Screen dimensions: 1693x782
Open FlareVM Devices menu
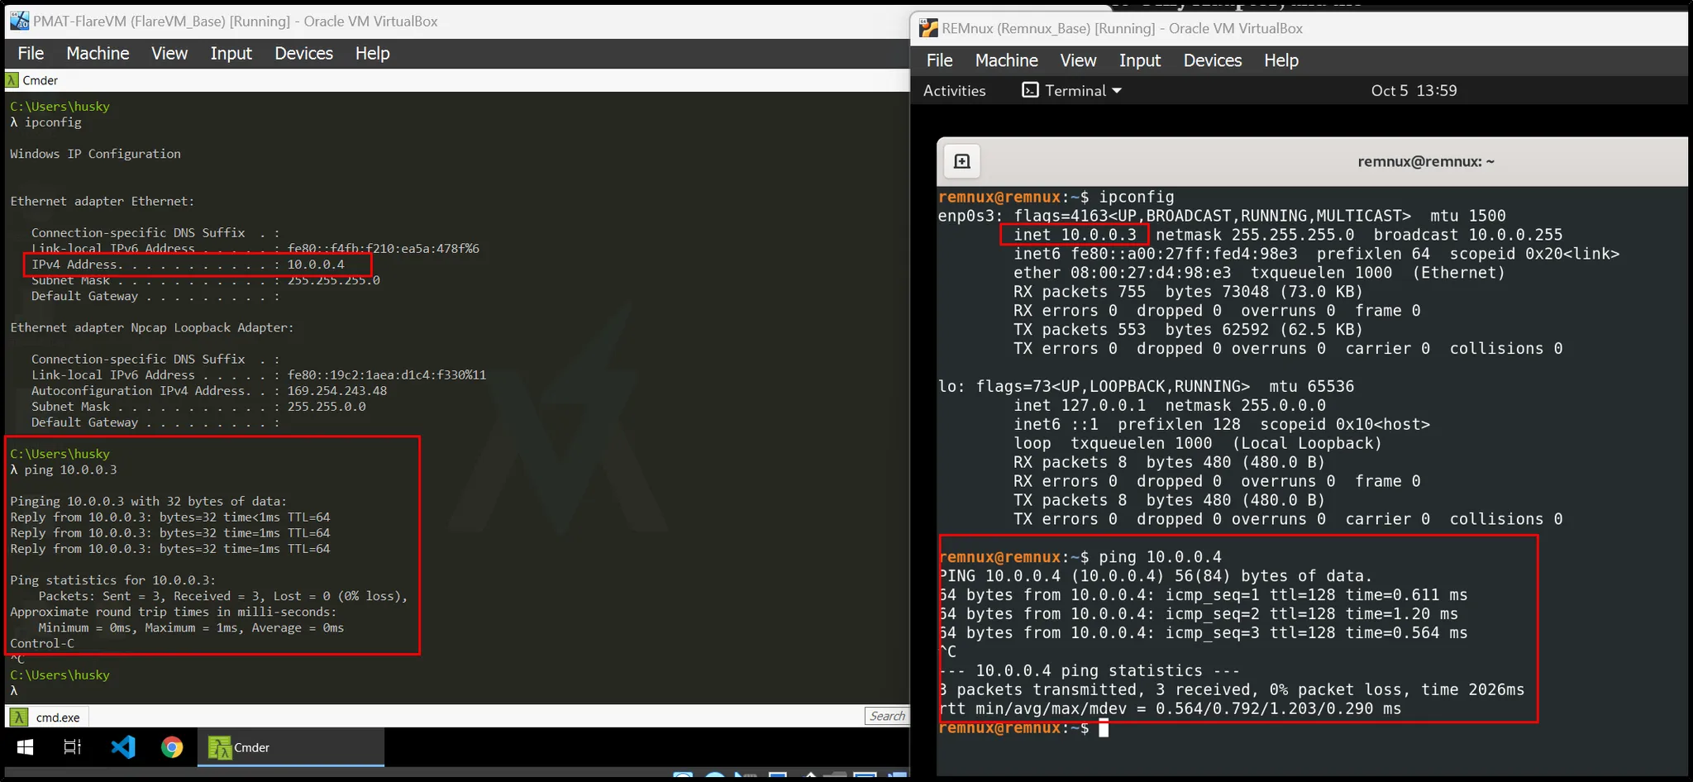pos(303,53)
